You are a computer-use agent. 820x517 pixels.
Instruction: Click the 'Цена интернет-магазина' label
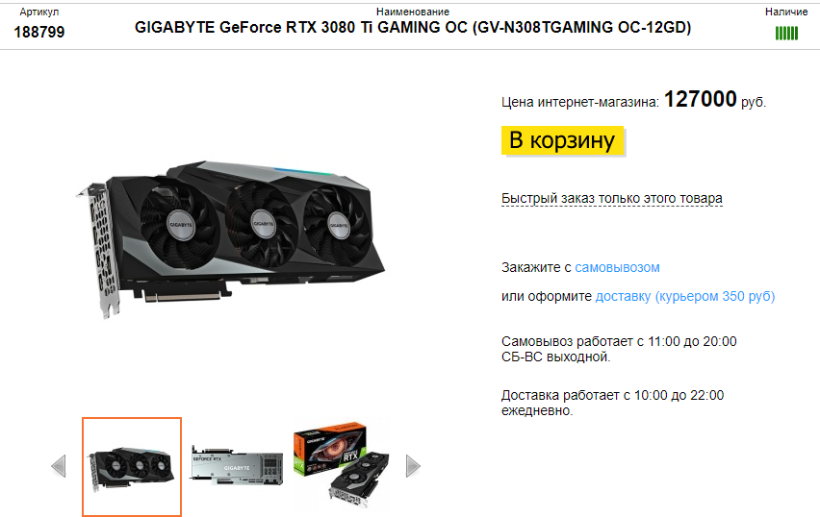[x=580, y=103]
